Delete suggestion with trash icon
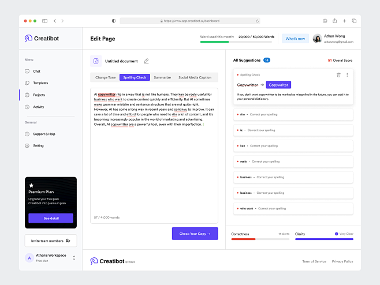The height and width of the screenshot is (285, 380). (338, 75)
